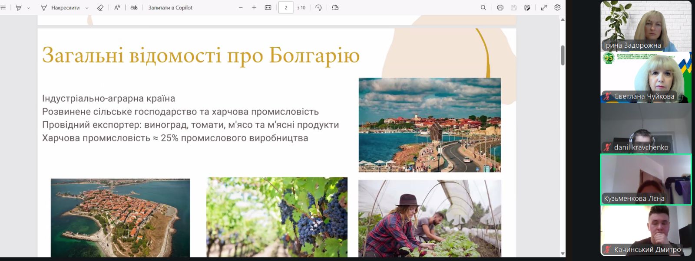Click Запитати в Copilot
This screenshot has width=695, height=261.
[x=170, y=7]
